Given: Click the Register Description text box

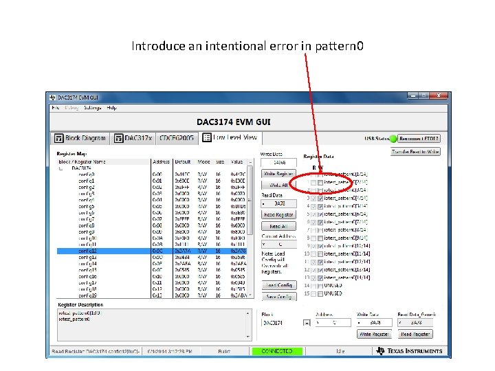Looking at the screenshot, I should click(x=155, y=325).
